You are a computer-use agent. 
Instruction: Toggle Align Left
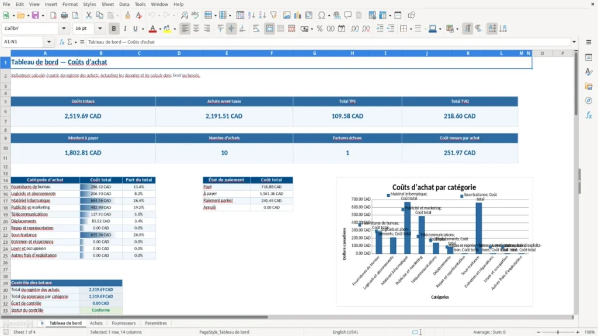[x=185, y=29]
